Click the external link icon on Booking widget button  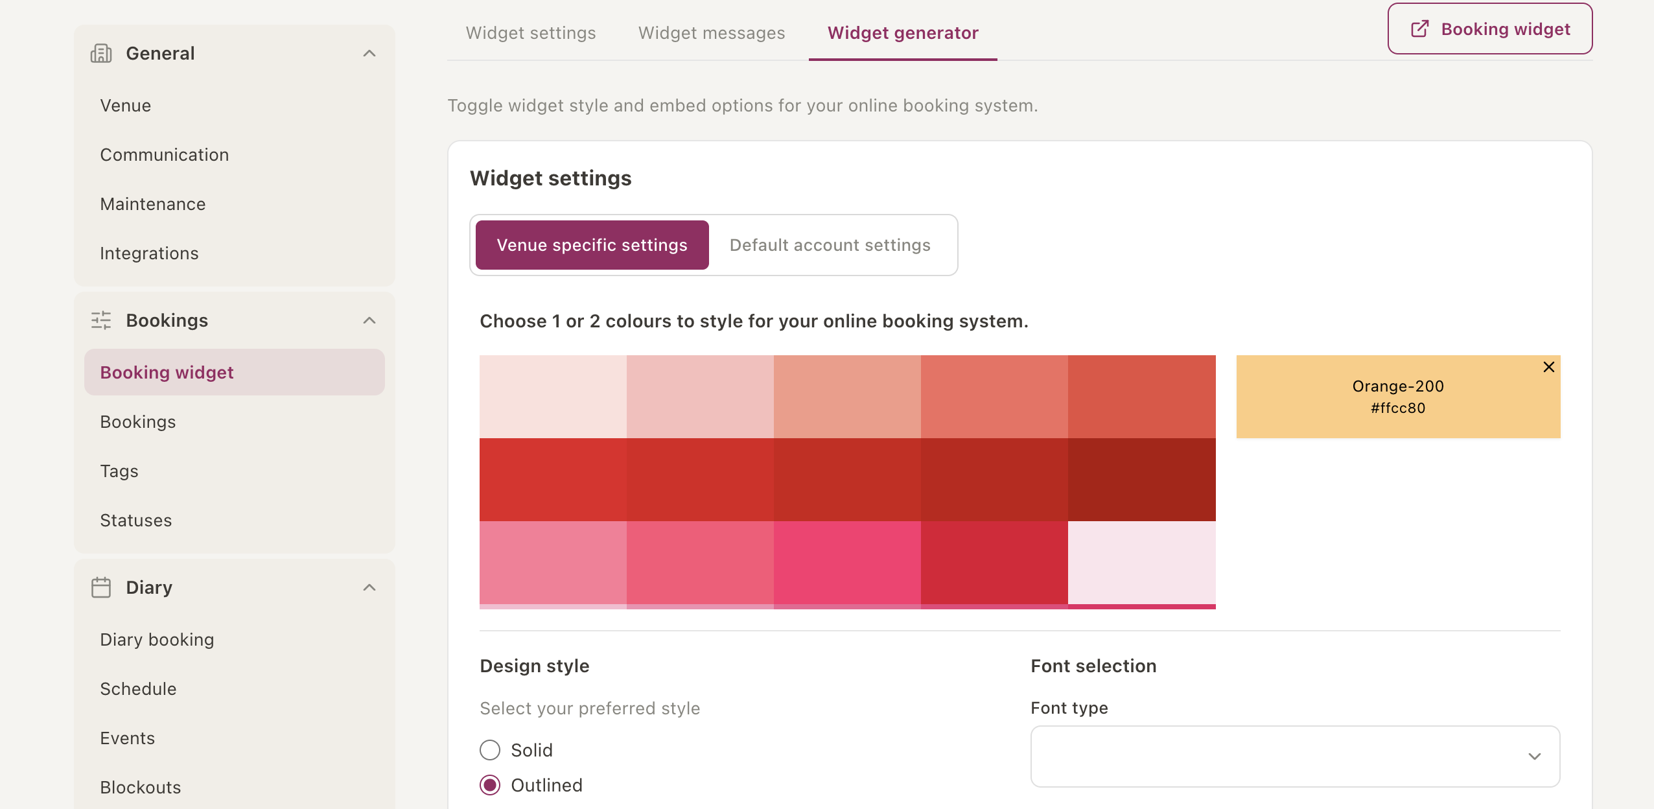coord(1419,29)
